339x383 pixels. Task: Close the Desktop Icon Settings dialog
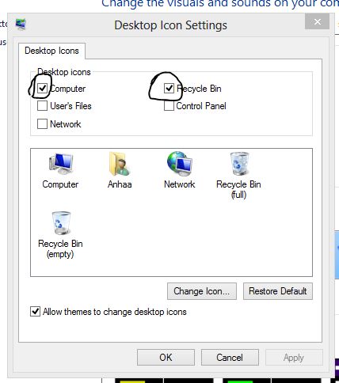[x=318, y=21]
